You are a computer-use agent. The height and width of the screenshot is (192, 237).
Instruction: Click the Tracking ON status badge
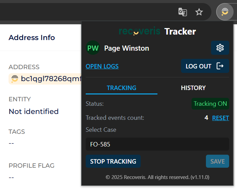pos(210,104)
